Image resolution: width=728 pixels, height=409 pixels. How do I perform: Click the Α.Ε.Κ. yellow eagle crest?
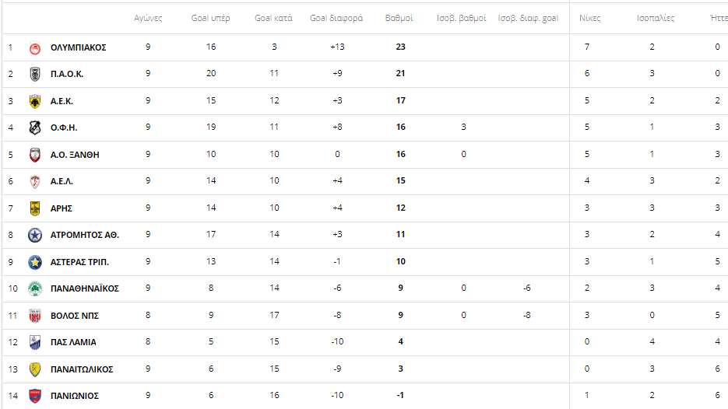pos(35,101)
